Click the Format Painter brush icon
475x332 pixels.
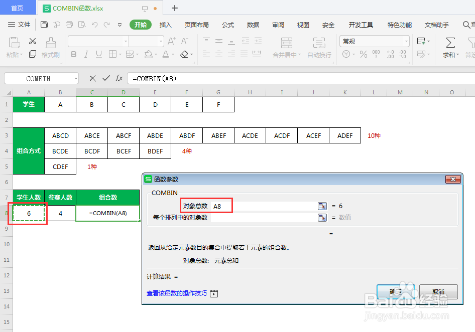click(x=51, y=43)
